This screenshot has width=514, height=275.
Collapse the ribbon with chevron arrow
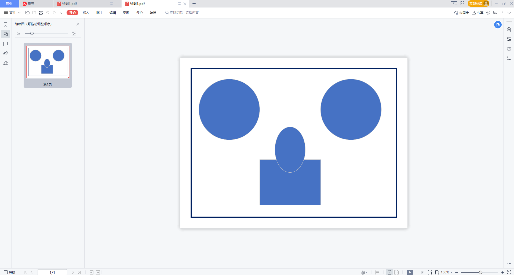509,13
